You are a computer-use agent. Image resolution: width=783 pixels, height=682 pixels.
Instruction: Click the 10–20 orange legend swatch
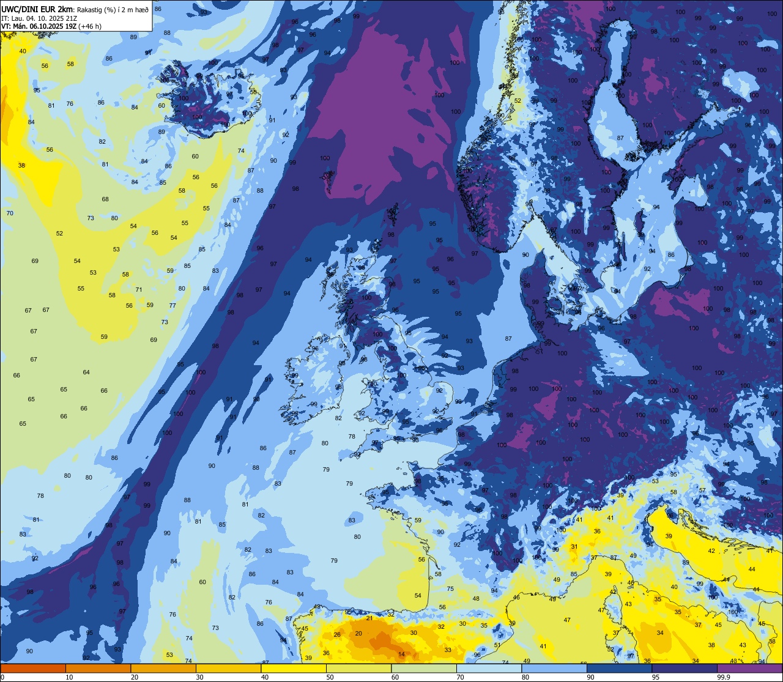click(x=98, y=668)
